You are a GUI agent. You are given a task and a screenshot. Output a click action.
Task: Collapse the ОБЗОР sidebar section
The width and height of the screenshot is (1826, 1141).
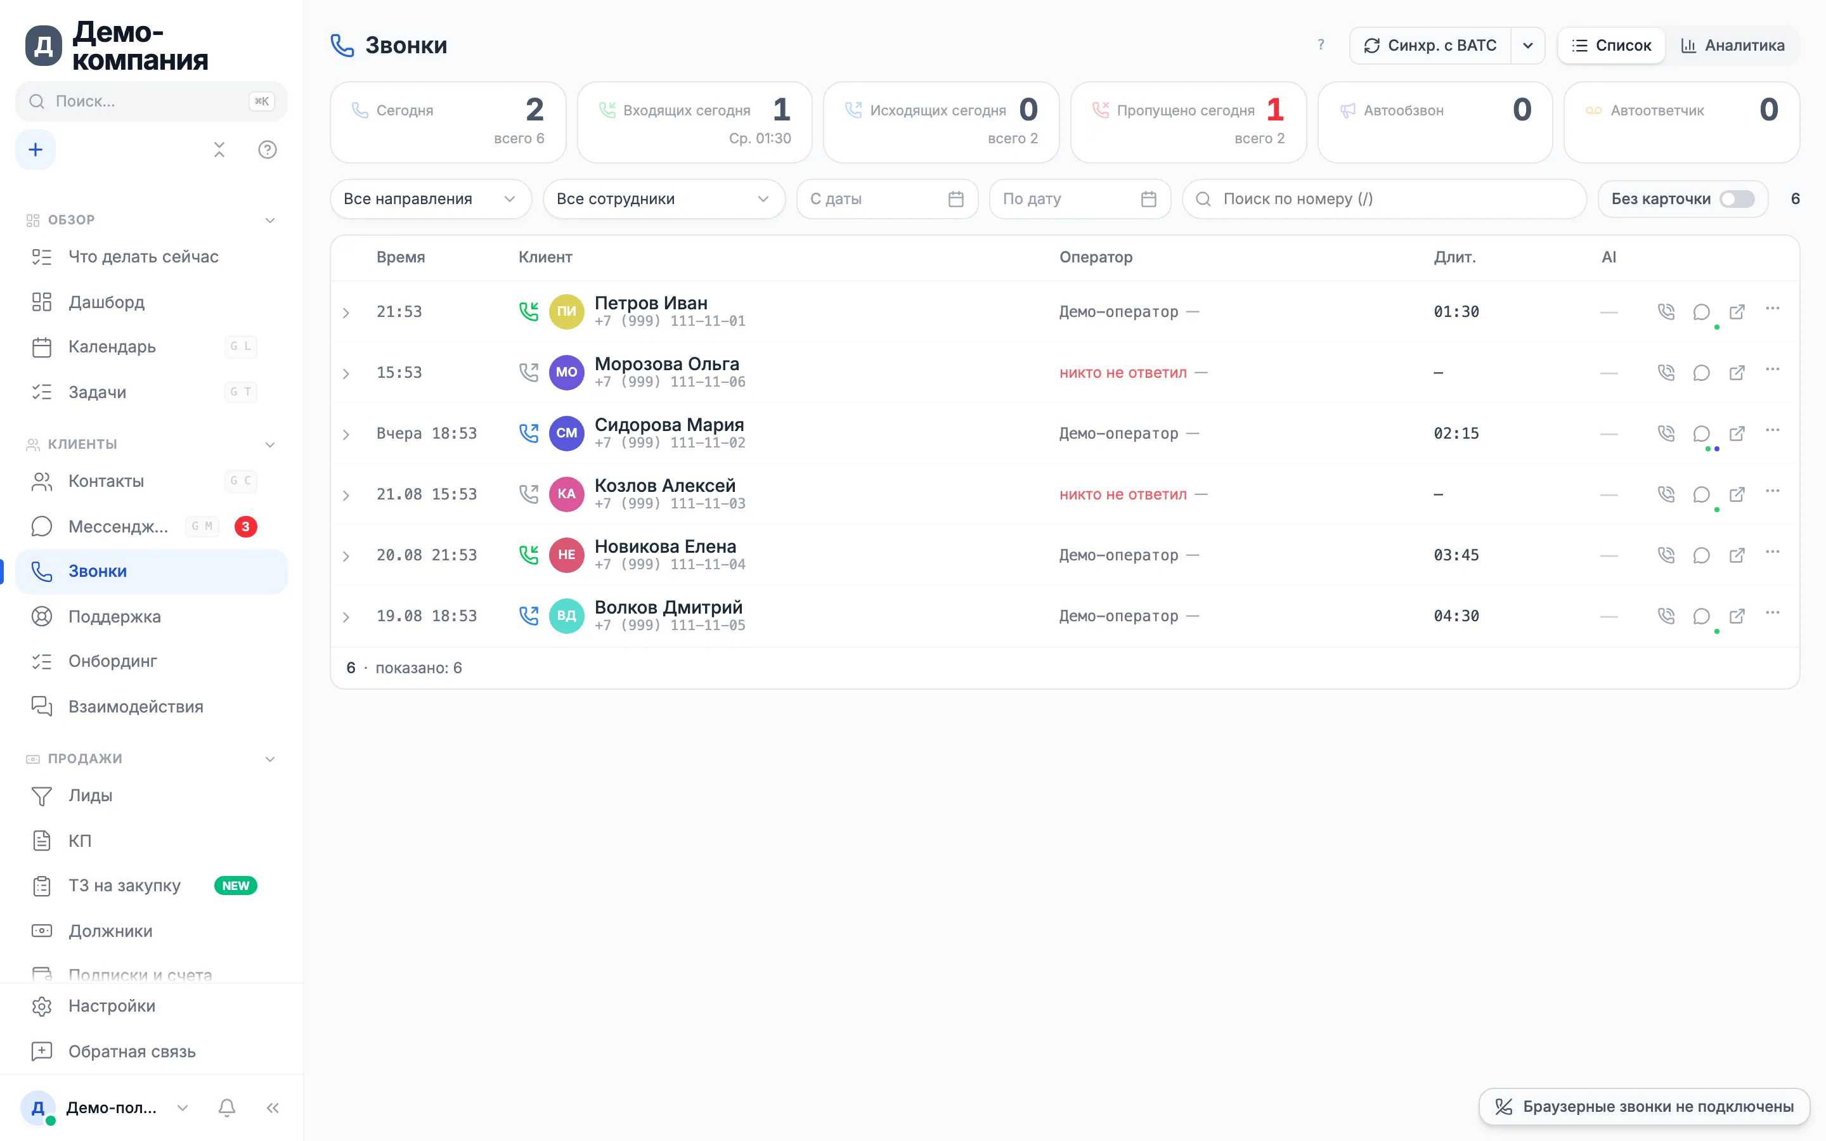[269, 221]
